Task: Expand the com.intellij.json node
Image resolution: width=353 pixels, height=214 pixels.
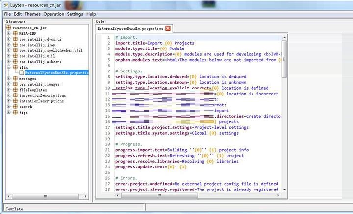Action: [8, 45]
